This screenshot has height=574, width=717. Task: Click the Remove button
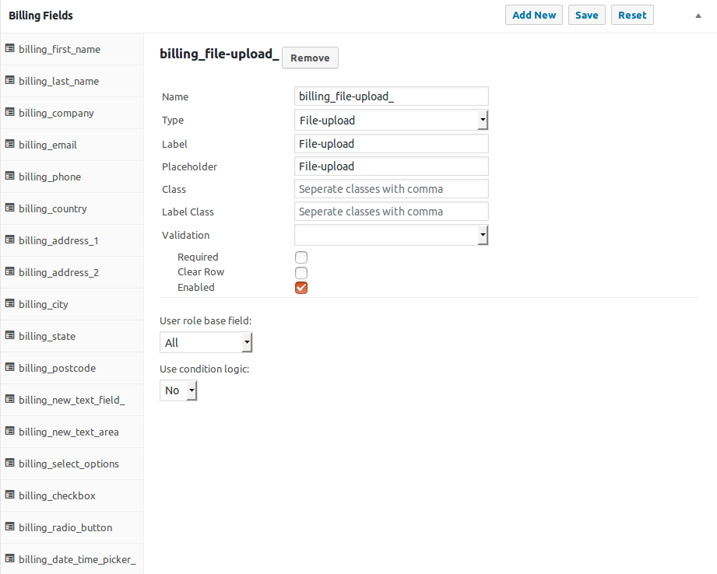click(x=310, y=58)
